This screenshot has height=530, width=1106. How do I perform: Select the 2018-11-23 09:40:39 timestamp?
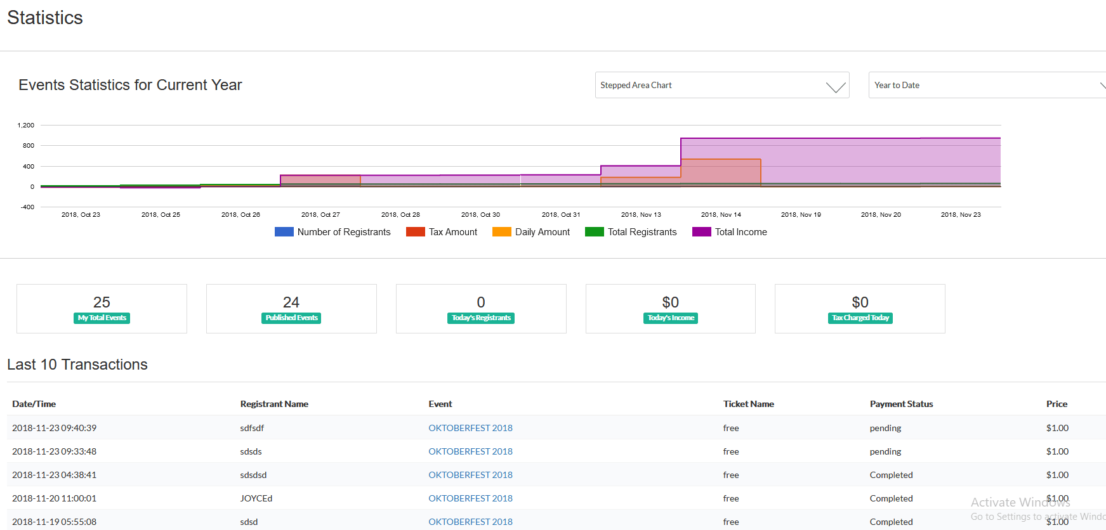coord(55,428)
